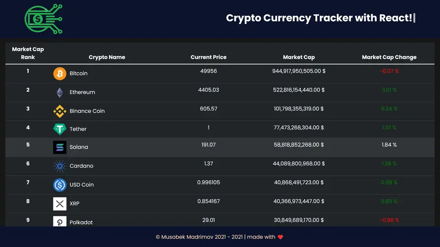Select the XRP name text
440x247 pixels.
[x=74, y=204]
